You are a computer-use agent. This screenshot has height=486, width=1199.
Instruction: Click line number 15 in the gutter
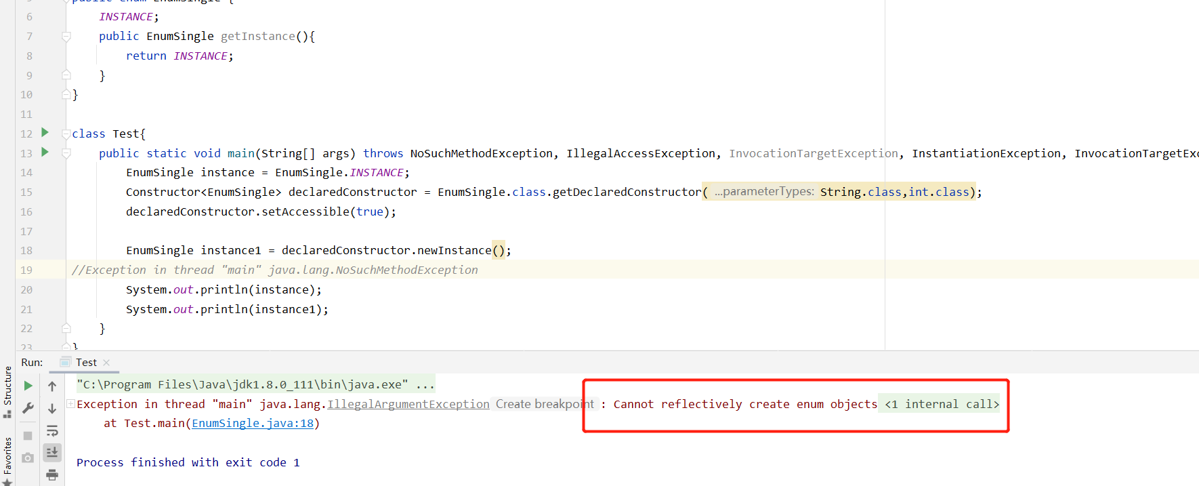pyautogui.click(x=26, y=193)
